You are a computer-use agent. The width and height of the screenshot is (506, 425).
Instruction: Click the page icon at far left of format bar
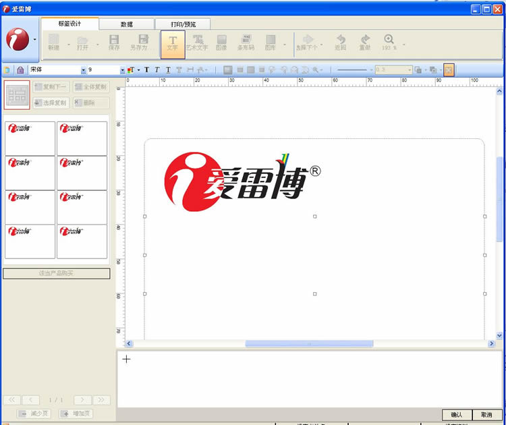pyautogui.click(x=7, y=69)
